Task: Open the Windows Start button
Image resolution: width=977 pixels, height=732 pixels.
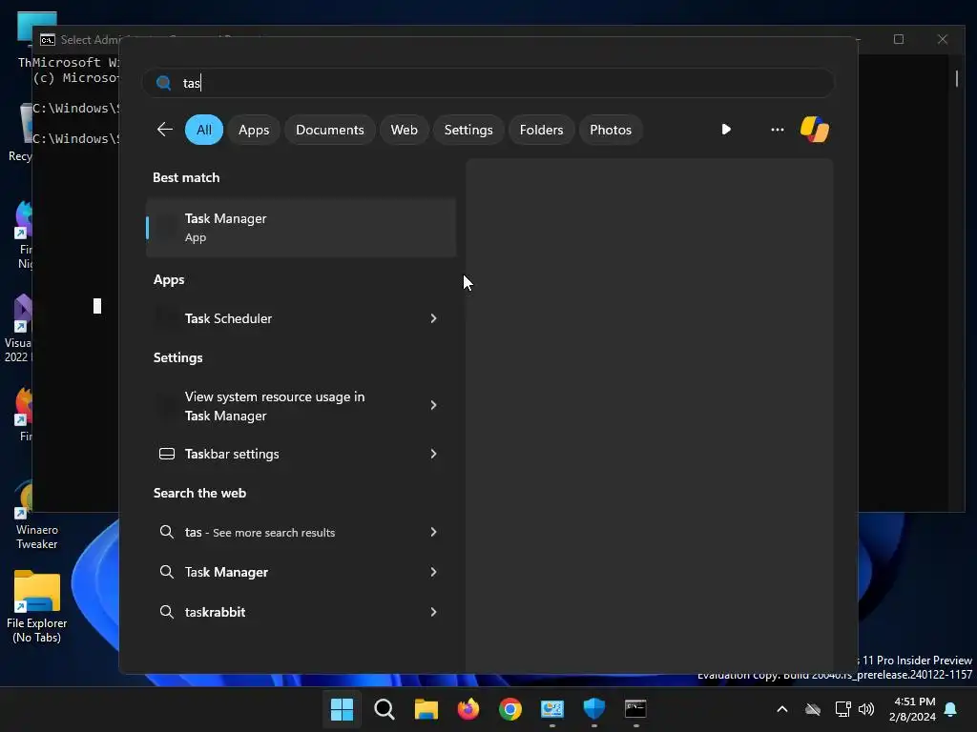Action: pos(342,709)
